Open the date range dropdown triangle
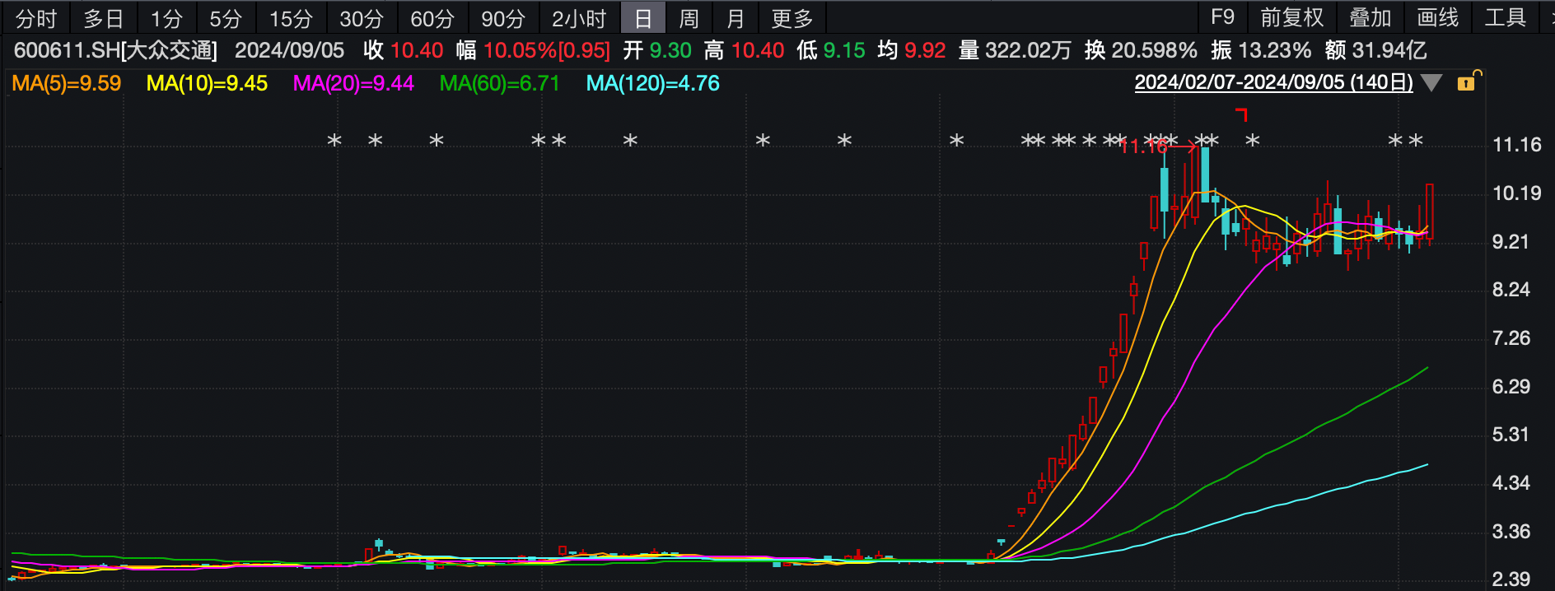The width and height of the screenshot is (1555, 591). (1432, 83)
